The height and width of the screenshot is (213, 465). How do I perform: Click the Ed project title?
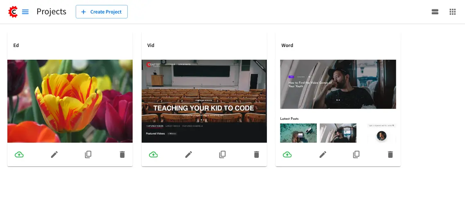(16, 45)
